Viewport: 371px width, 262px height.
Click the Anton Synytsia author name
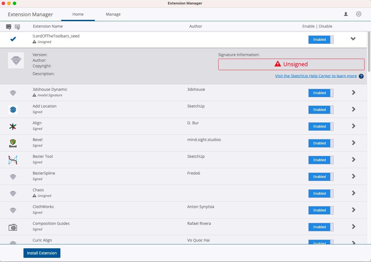(201, 207)
